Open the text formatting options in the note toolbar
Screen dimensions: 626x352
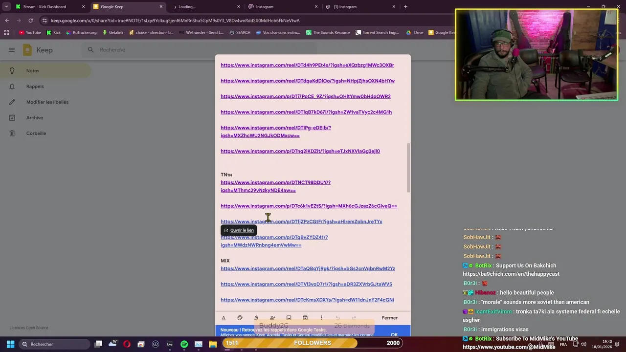click(x=224, y=318)
